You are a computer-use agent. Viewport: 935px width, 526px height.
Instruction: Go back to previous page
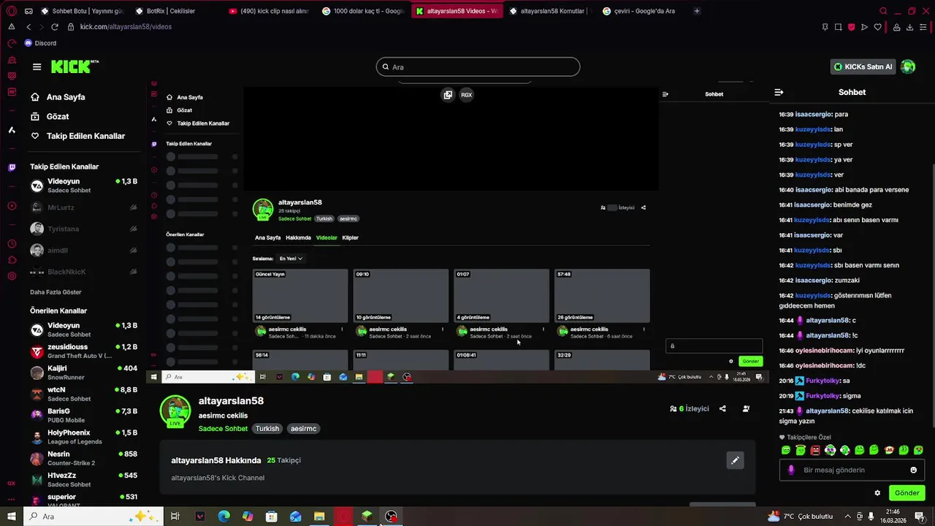tap(28, 26)
